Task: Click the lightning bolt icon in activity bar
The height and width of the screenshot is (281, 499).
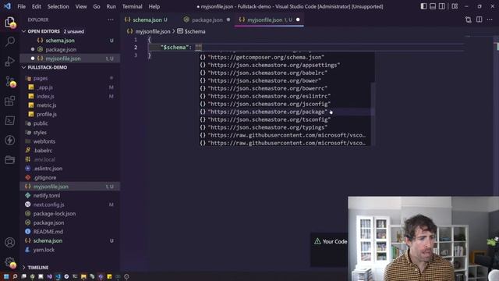Action: click(x=10, y=140)
